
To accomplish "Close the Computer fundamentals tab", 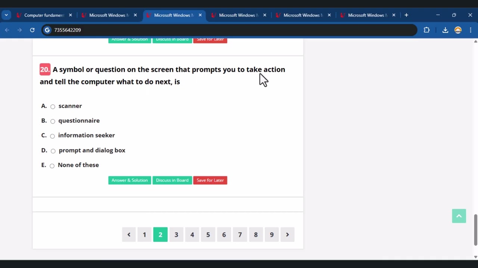I will pos(70,15).
